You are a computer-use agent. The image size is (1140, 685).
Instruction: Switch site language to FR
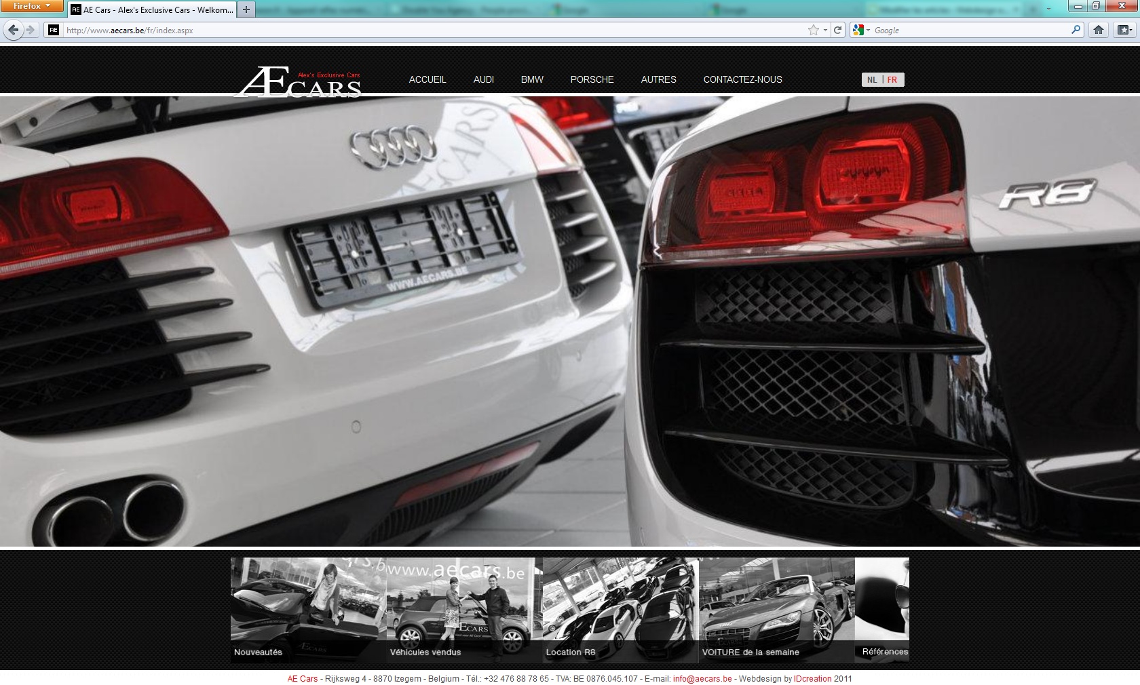click(x=892, y=80)
